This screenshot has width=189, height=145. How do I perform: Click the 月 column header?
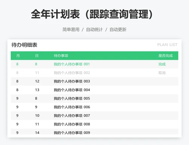click(18, 56)
